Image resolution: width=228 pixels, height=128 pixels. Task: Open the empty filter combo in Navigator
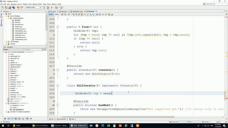34,50
